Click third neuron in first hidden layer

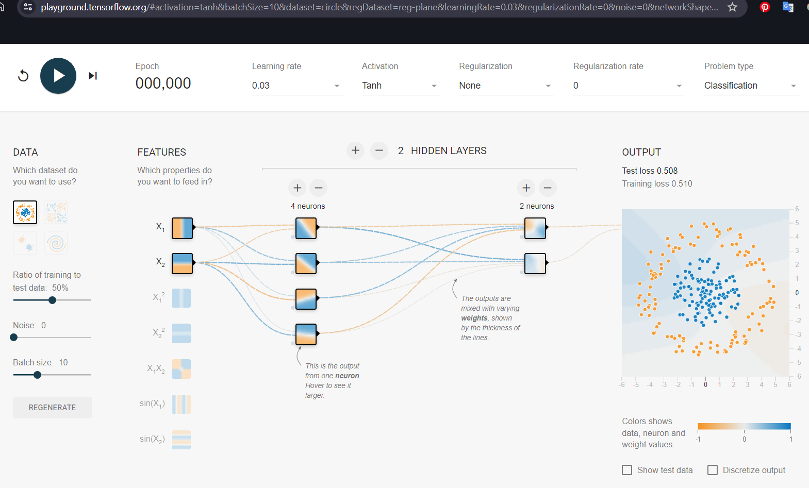coord(306,299)
